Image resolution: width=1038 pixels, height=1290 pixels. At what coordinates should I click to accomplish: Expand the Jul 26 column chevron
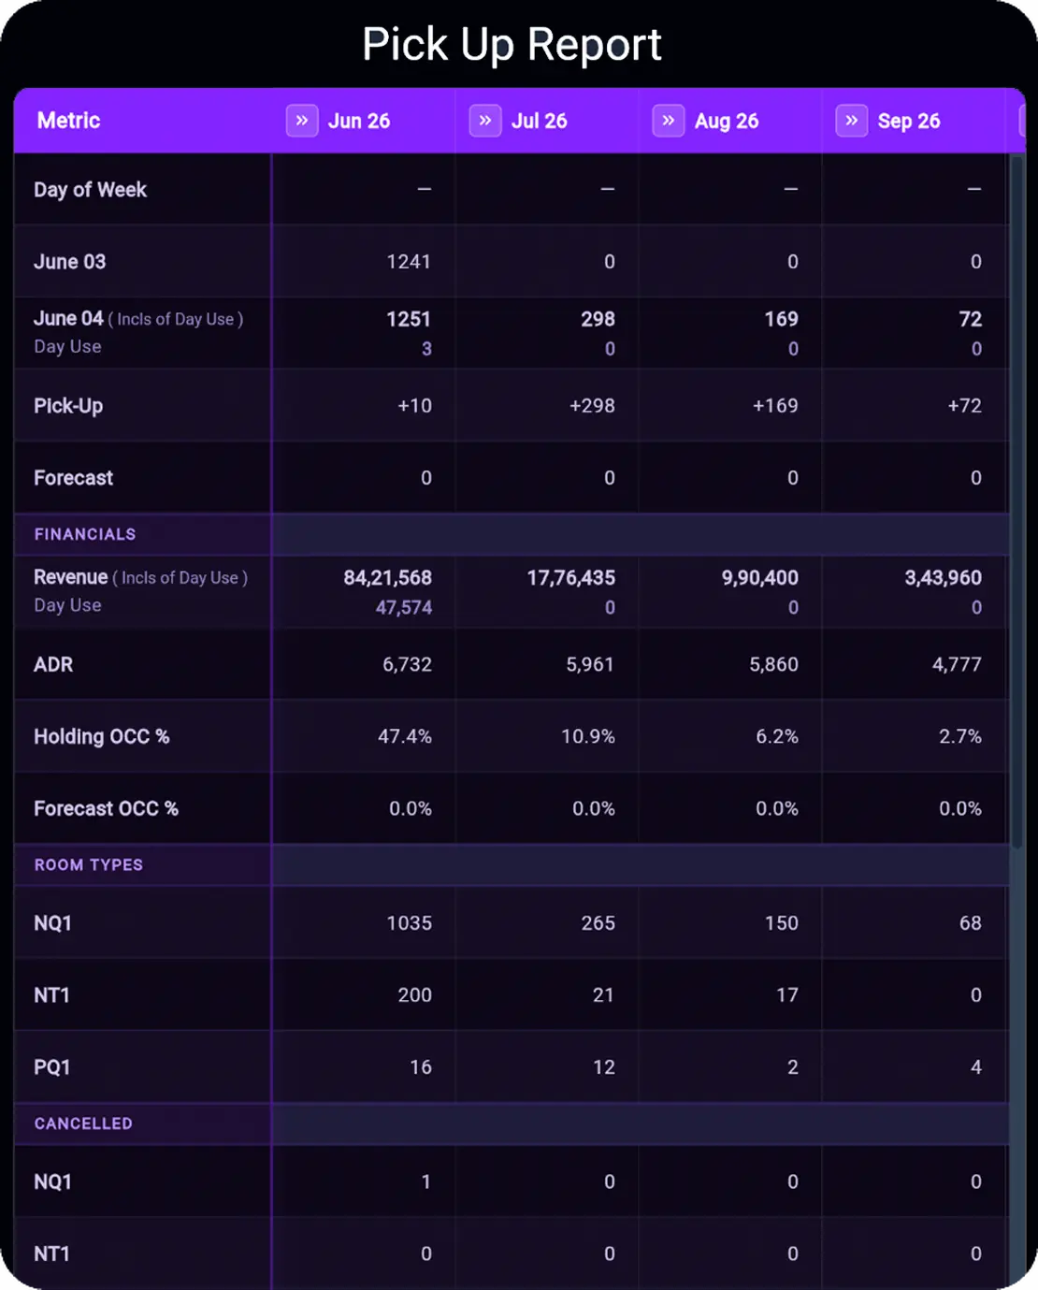click(485, 121)
